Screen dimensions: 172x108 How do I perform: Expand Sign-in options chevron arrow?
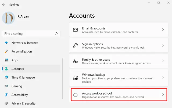163,45
